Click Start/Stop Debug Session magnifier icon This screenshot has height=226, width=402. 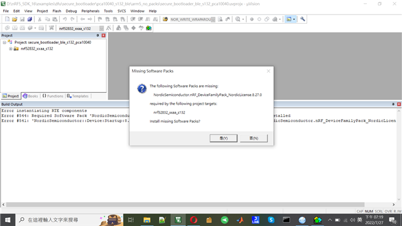238,19
